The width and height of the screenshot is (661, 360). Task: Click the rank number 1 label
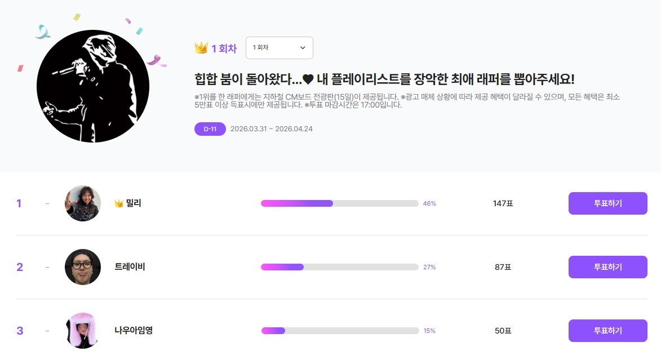[x=19, y=203]
